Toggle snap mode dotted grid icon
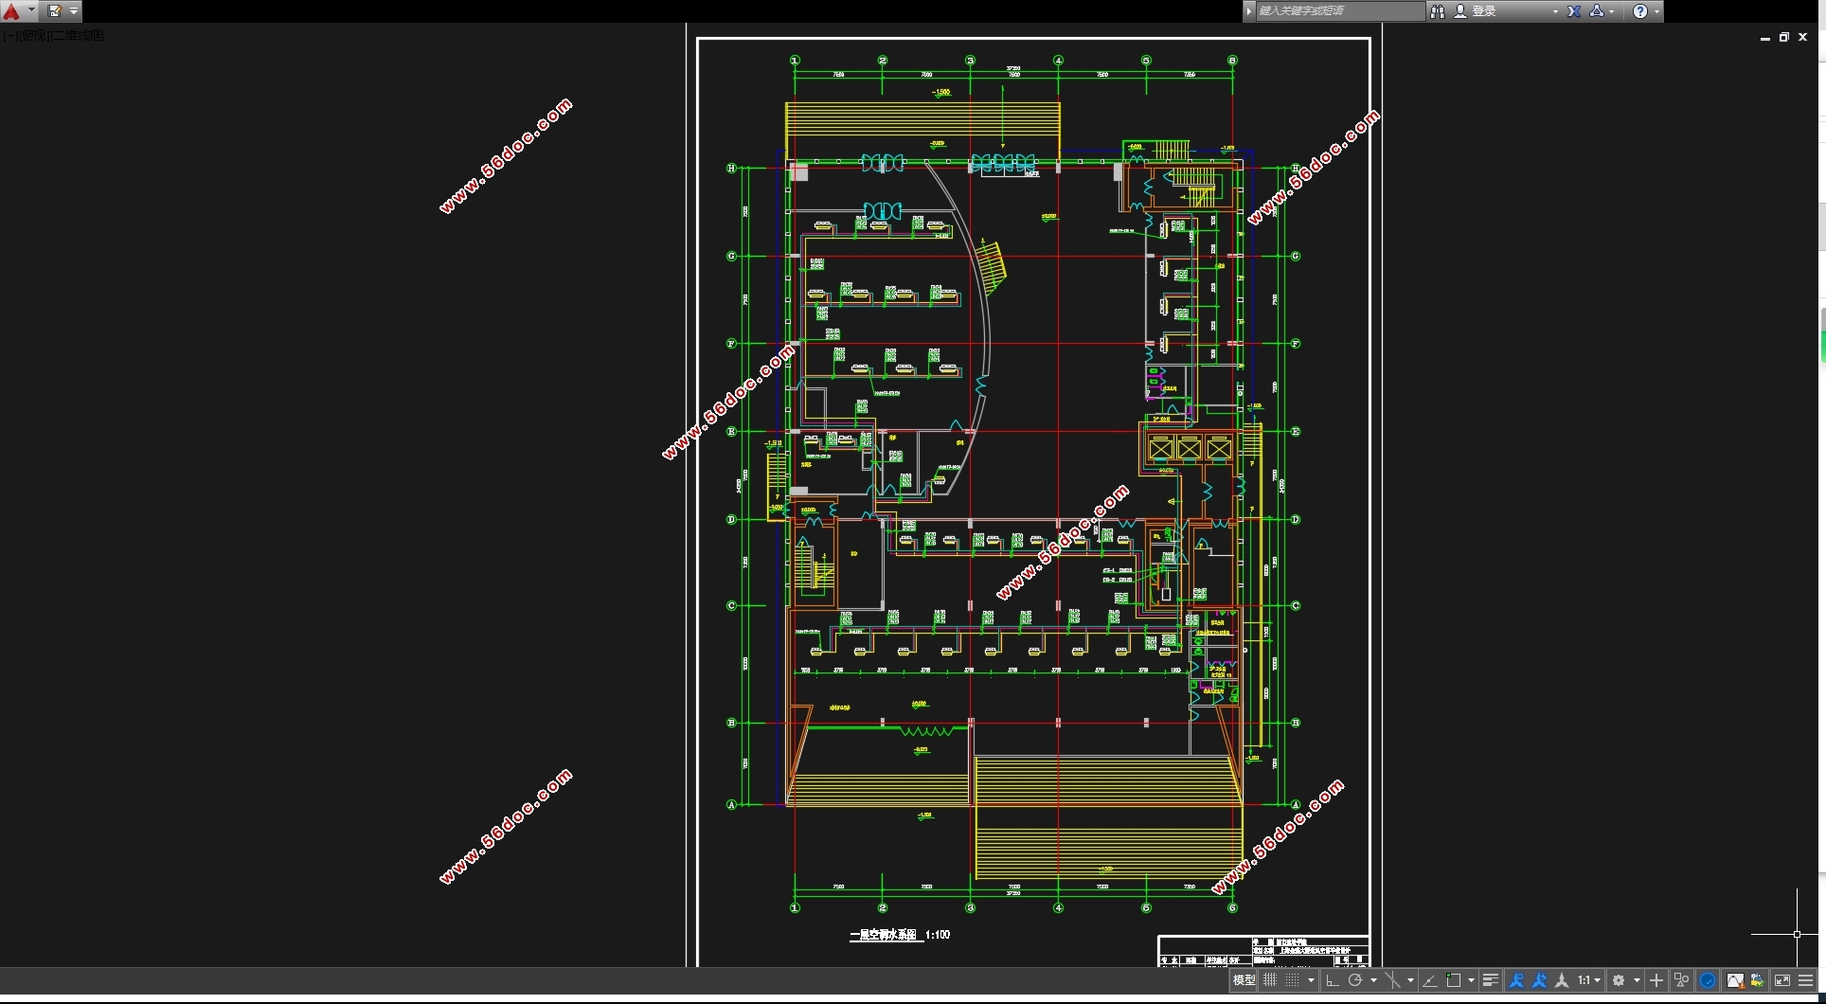The height and width of the screenshot is (1004, 1826). 1293,980
